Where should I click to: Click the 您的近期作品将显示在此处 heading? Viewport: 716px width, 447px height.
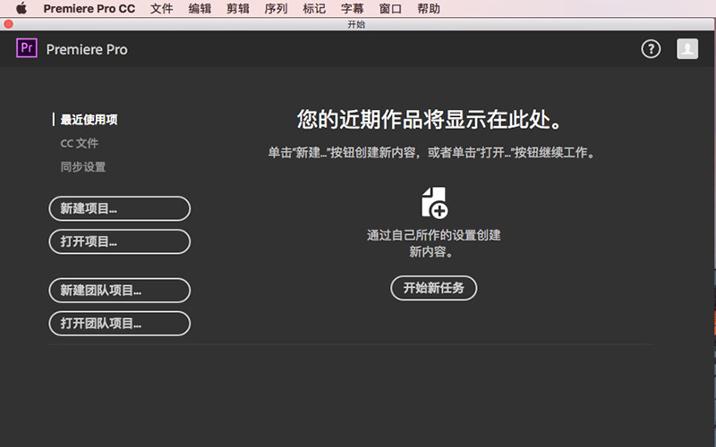430,120
